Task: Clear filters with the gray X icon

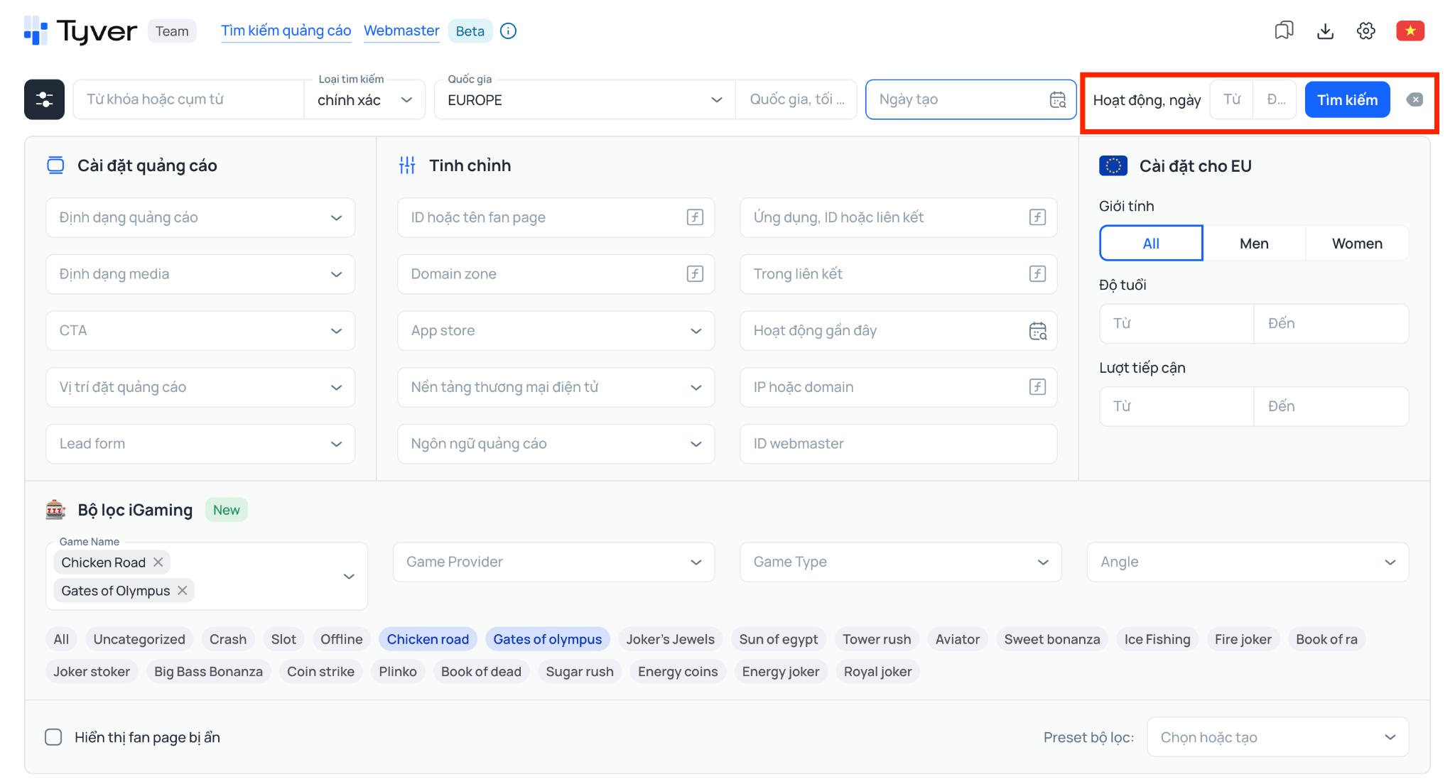Action: [1415, 99]
